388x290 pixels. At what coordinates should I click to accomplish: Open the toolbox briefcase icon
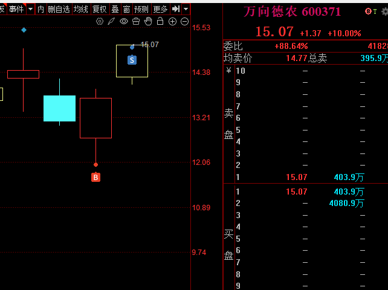coord(136,21)
